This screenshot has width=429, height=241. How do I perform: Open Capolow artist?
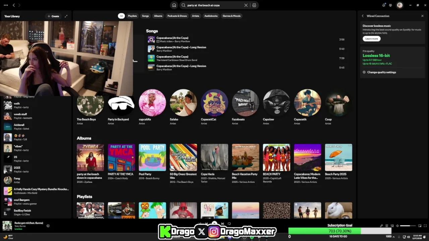tap(277, 107)
